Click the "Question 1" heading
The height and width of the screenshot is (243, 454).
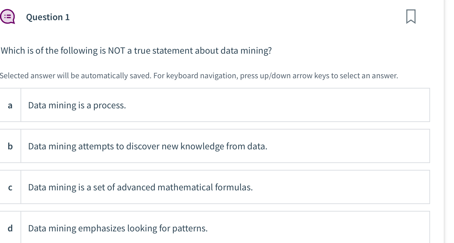pos(48,17)
